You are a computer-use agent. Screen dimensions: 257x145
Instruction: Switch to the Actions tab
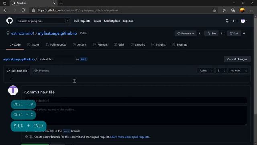[80, 45]
